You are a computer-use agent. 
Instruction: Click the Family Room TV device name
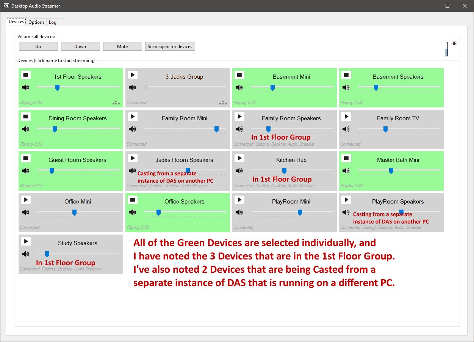point(398,118)
